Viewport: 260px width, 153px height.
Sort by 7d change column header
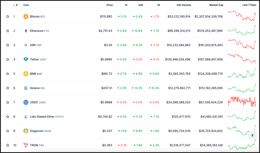[159, 5]
